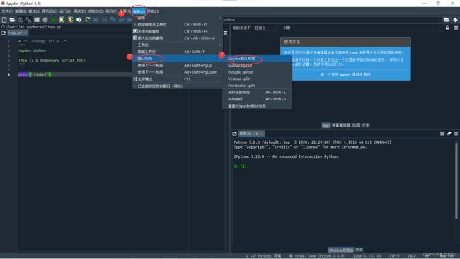Open the help pane hamburger options menu
The height and width of the screenshot is (259, 460).
(456, 28)
